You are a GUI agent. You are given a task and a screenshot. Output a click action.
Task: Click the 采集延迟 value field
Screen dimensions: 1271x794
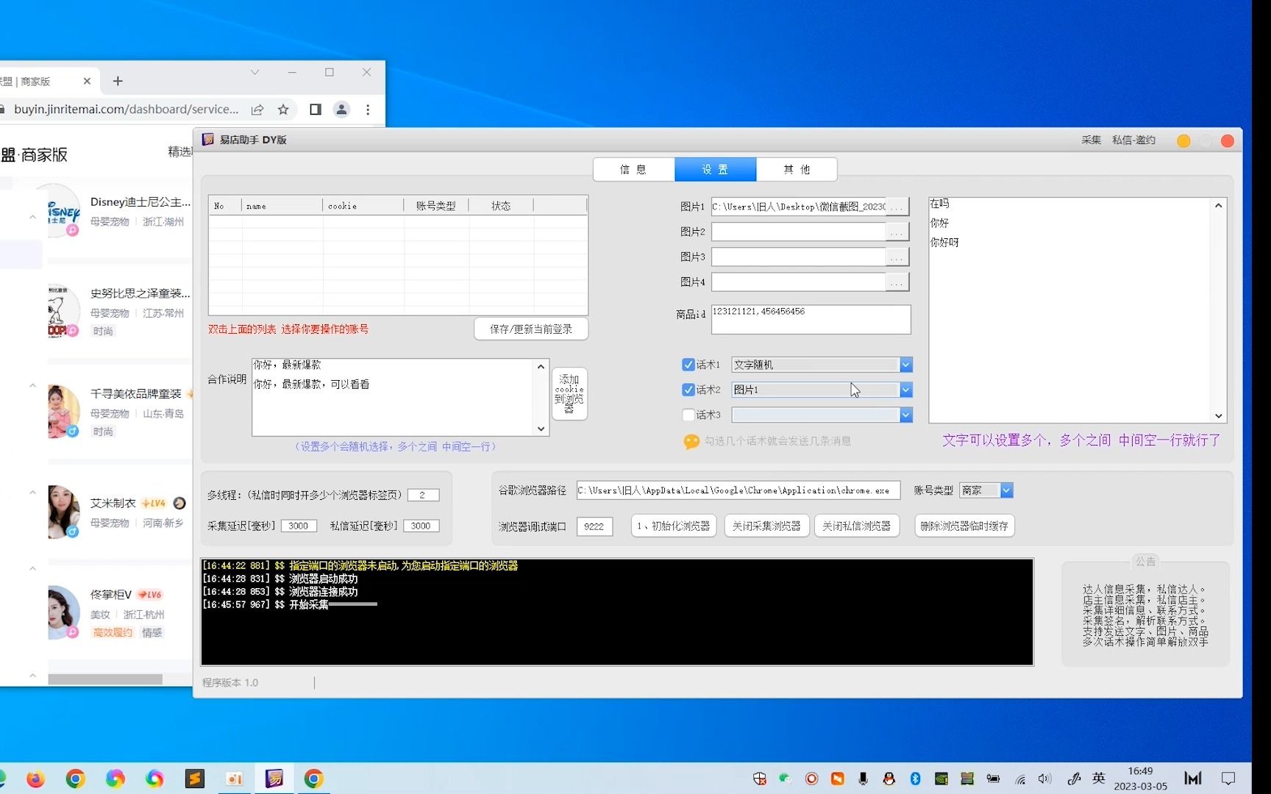coord(299,526)
